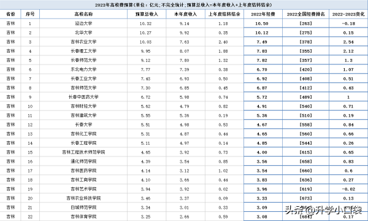Select the 上年度结转结余 header cell
Screen dimensions: 368x221
point(224,14)
